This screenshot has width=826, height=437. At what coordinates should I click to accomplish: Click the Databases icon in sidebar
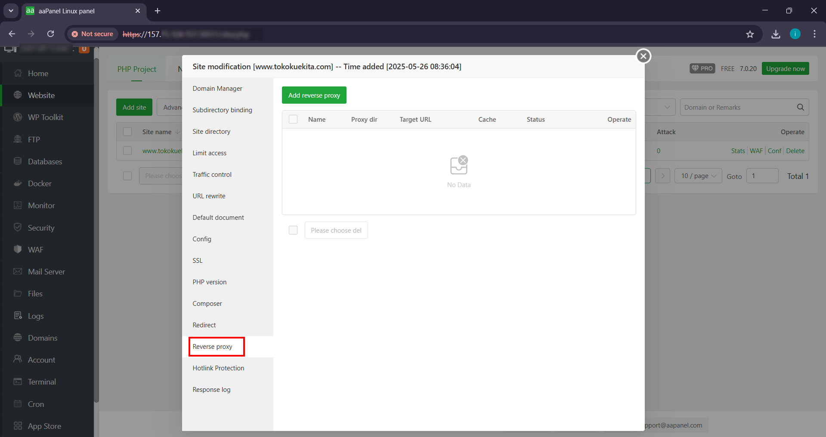[18, 161]
